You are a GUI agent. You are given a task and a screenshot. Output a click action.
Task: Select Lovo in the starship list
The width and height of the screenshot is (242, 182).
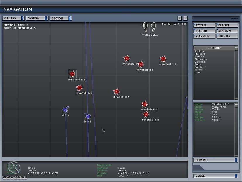[x=198, y=72]
